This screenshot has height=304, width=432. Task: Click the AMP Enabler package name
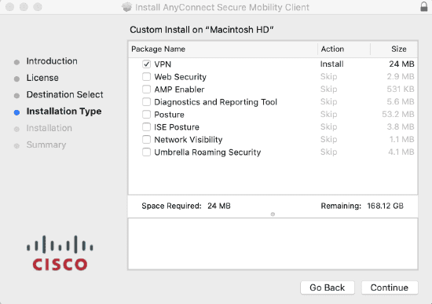[x=179, y=90]
